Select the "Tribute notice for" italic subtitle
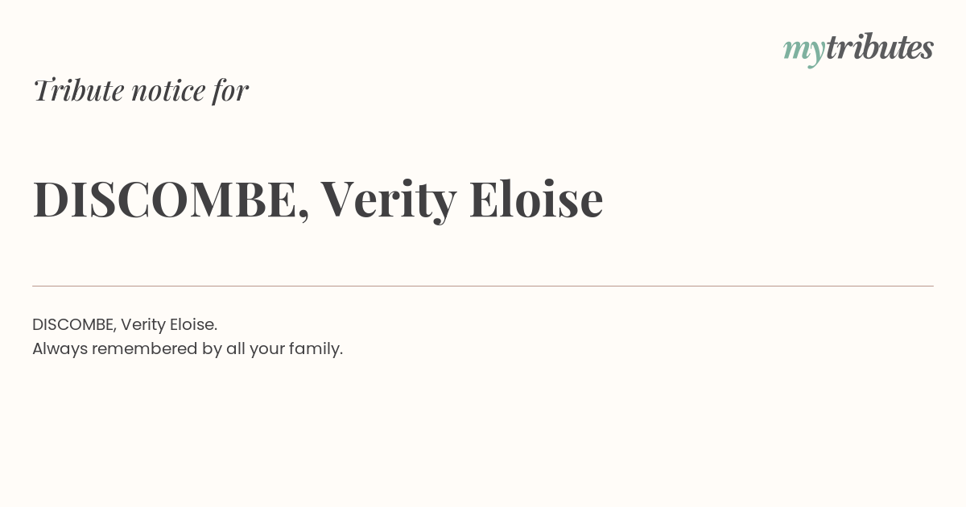 tap(140, 90)
